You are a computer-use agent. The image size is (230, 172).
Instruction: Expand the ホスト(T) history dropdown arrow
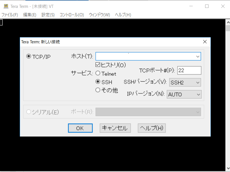click(x=198, y=57)
